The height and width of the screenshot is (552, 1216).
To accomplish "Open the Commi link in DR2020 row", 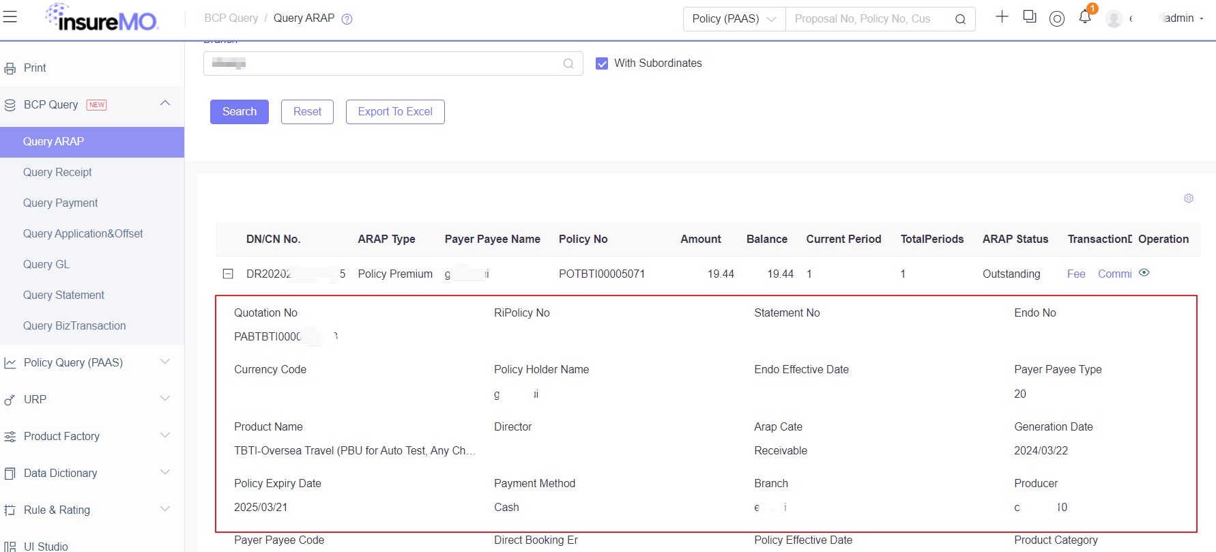I will (x=1115, y=274).
